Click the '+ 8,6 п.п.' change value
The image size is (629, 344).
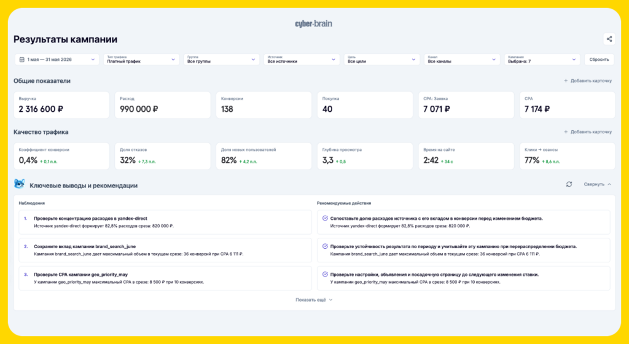[551, 162]
